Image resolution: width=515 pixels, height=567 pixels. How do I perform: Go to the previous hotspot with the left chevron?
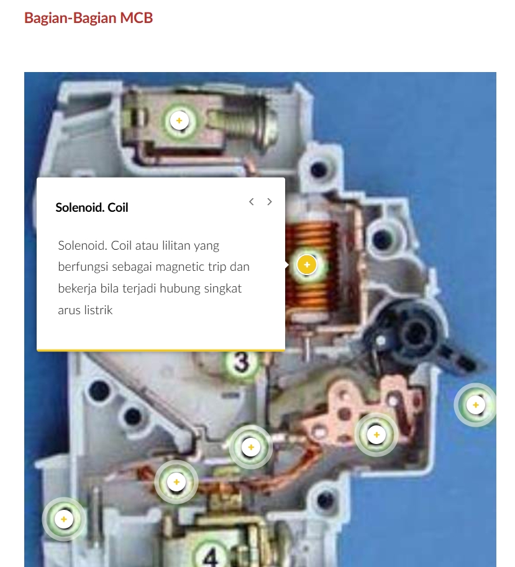[252, 202]
